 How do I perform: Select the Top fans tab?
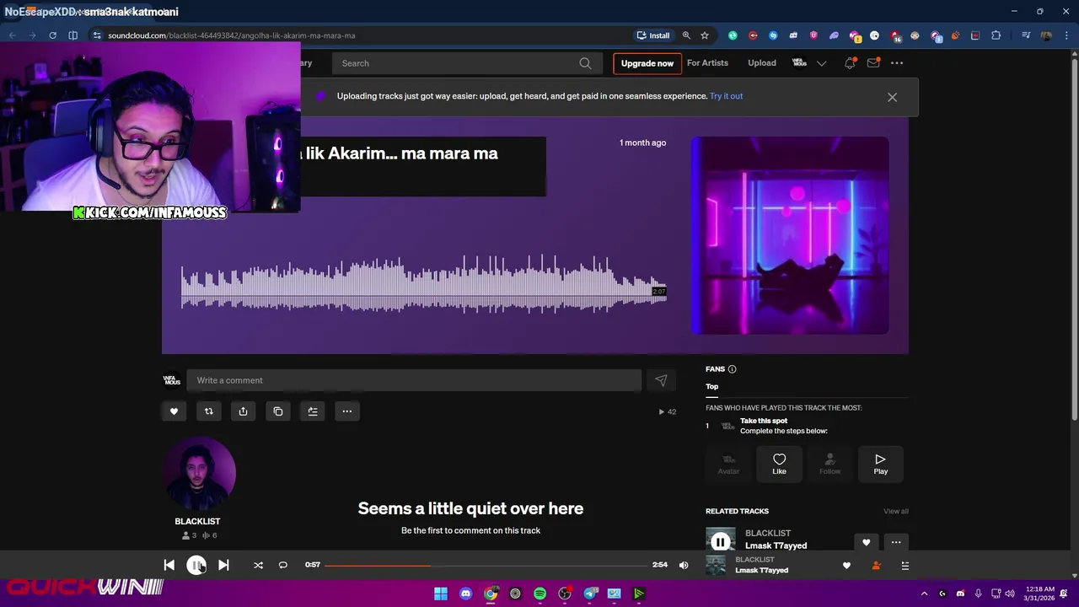click(x=712, y=386)
